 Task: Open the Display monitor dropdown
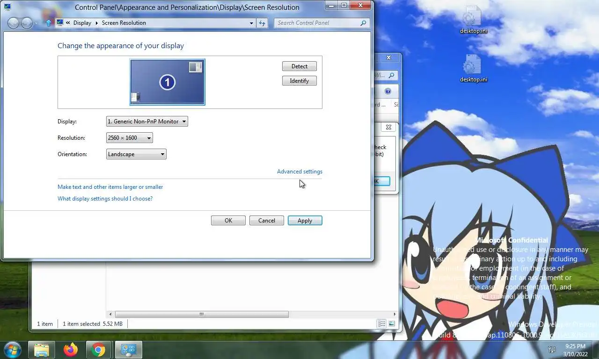(x=147, y=122)
